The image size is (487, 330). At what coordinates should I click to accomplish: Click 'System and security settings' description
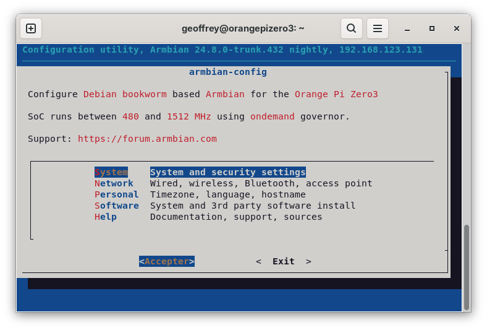(227, 172)
